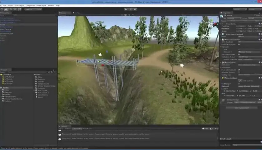Screen dimensions: 262x150
Task: Toggle the GameObject active checkbox in the Inspector
Action: [225, 16]
